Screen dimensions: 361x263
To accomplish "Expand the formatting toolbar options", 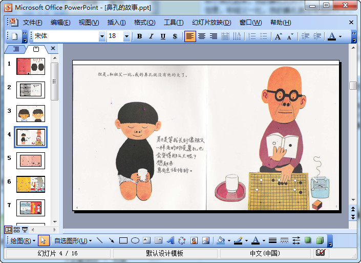I will [354, 37].
